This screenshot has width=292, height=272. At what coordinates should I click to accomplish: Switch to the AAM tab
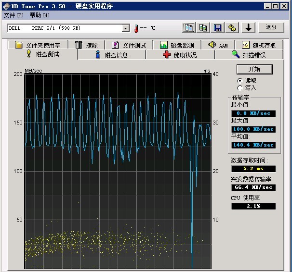click(x=218, y=45)
